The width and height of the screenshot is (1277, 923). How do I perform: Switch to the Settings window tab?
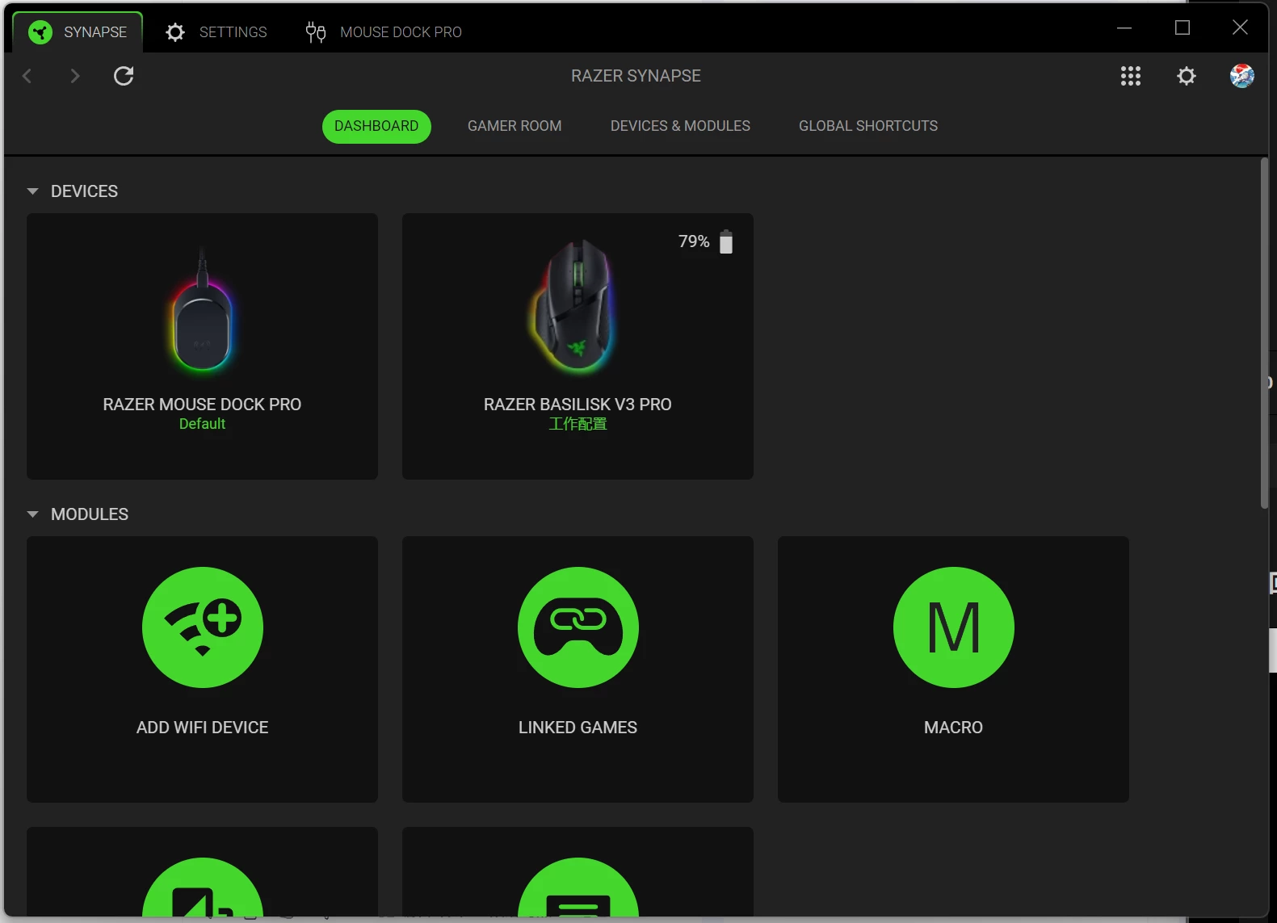(216, 32)
